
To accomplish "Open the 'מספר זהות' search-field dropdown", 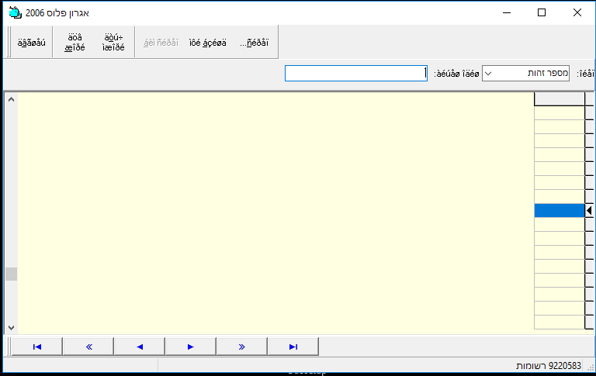I will click(488, 74).
